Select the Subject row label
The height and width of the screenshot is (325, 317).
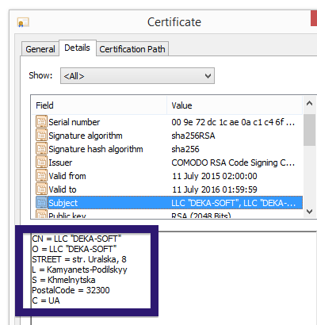click(x=63, y=203)
